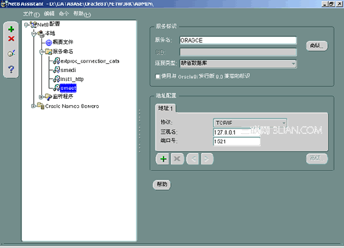Collapse the 服务命名 tree node

click(41, 52)
